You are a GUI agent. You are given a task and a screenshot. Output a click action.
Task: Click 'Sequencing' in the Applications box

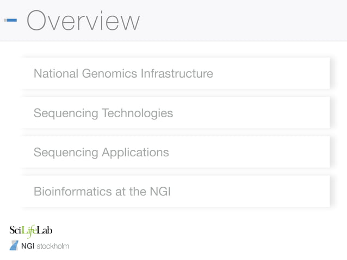65,153
